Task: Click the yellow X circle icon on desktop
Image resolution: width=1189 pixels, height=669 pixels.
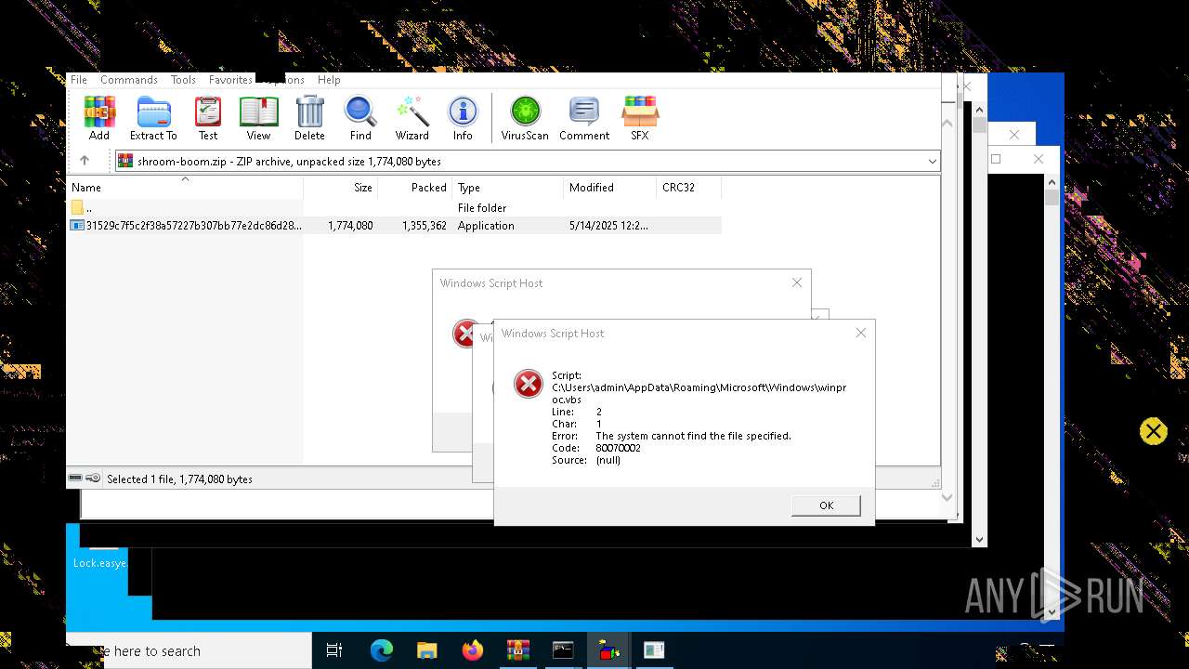Action: pos(1154,431)
